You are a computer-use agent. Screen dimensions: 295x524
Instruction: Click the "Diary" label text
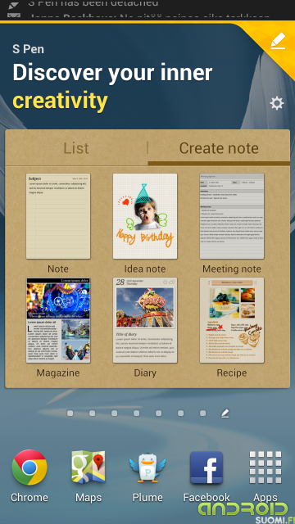pos(145,373)
